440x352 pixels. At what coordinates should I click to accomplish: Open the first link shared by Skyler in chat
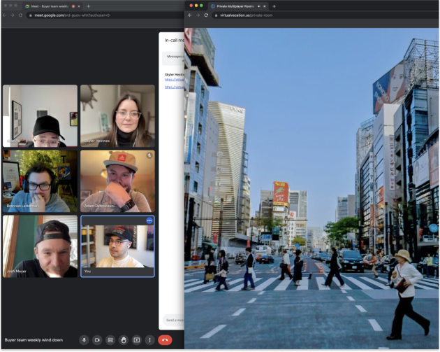click(175, 80)
